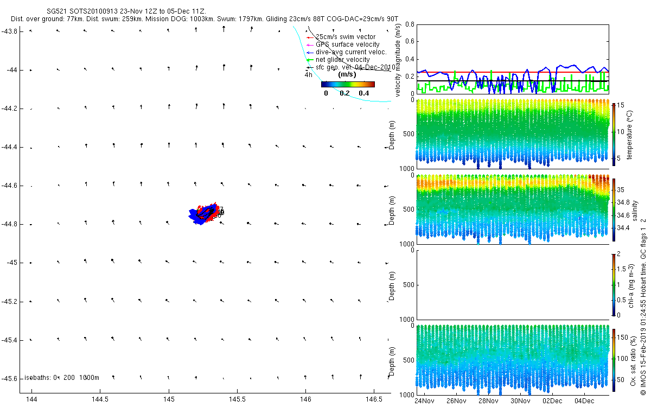The height and width of the screenshot is (407, 651).
Task: Click the -44.6 latitude tick label
Action: pyautogui.click(x=11, y=186)
